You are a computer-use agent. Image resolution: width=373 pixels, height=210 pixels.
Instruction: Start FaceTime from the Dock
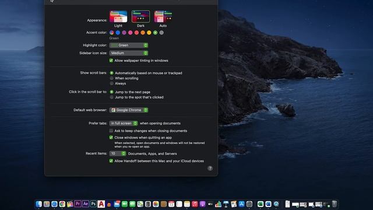(x=124, y=204)
